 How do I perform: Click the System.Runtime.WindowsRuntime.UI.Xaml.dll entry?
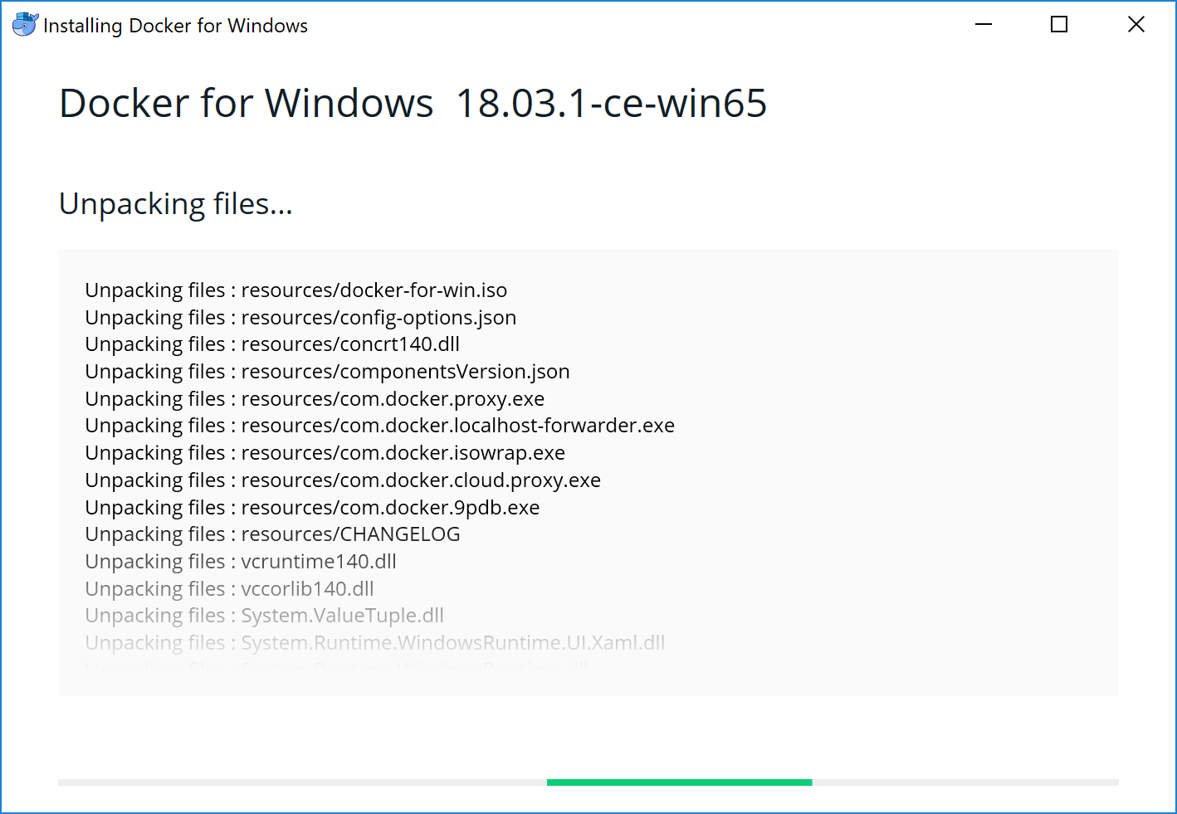coord(374,642)
